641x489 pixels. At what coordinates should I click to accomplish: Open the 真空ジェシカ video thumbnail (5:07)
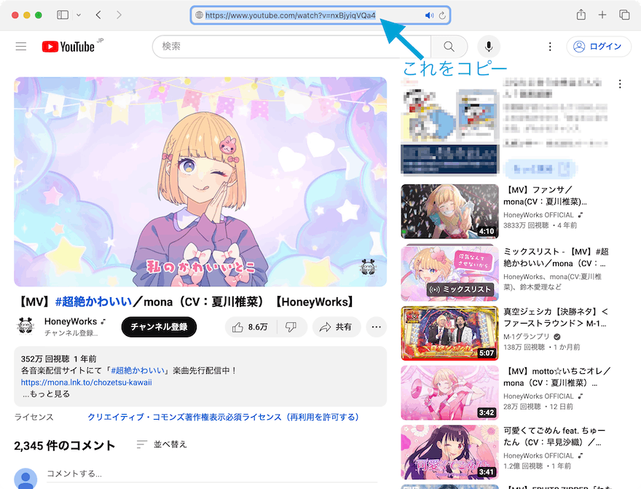[449, 333]
